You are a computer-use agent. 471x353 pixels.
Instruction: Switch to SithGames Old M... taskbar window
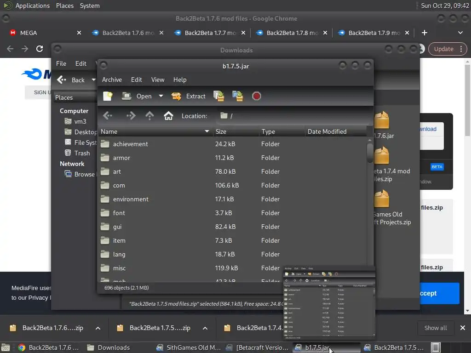189,347
